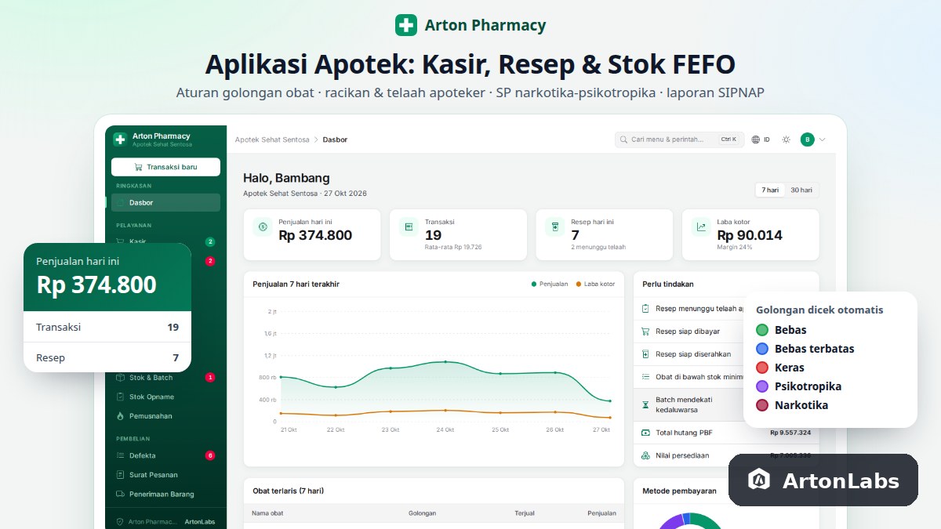Screen dimensions: 941x529
Task: Click the cart icon beside Resep siap dibayar
Action: coord(645,332)
